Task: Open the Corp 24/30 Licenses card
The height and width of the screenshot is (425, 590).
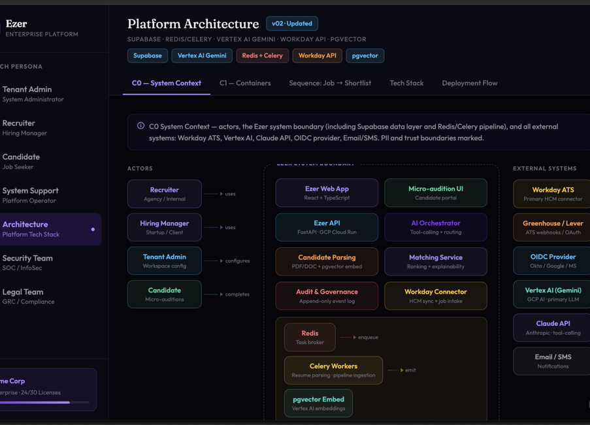Action: 48,389
